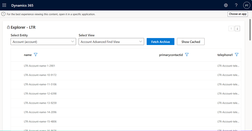Select row LTR-Account-name-12-6398
Image resolution: width=252 pixels, height=131 pixels.
126,94
